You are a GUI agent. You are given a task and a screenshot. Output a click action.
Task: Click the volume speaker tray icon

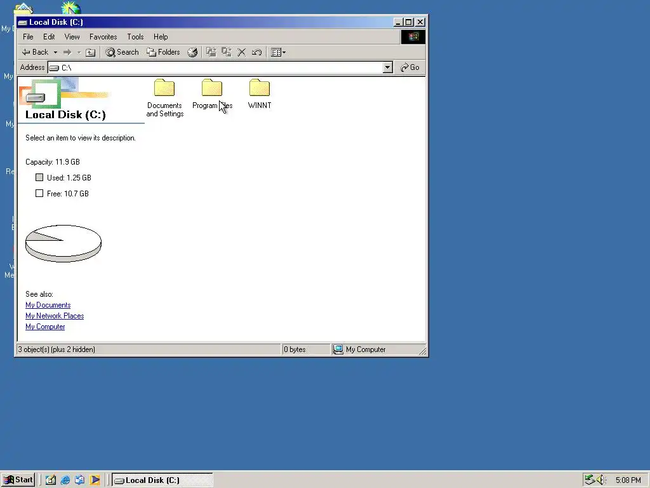(x=602, y=480)
